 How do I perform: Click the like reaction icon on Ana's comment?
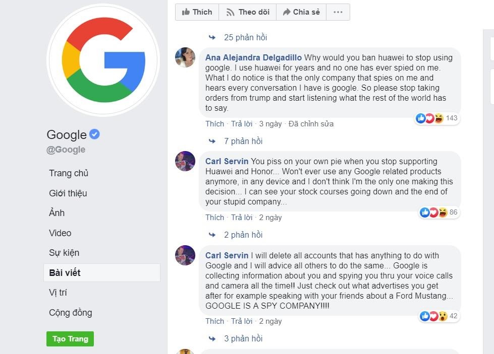pos(420,118)
